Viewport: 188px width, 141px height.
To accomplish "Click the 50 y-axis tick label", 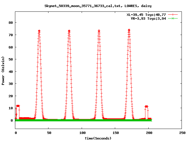I will [x=11, y=59].
